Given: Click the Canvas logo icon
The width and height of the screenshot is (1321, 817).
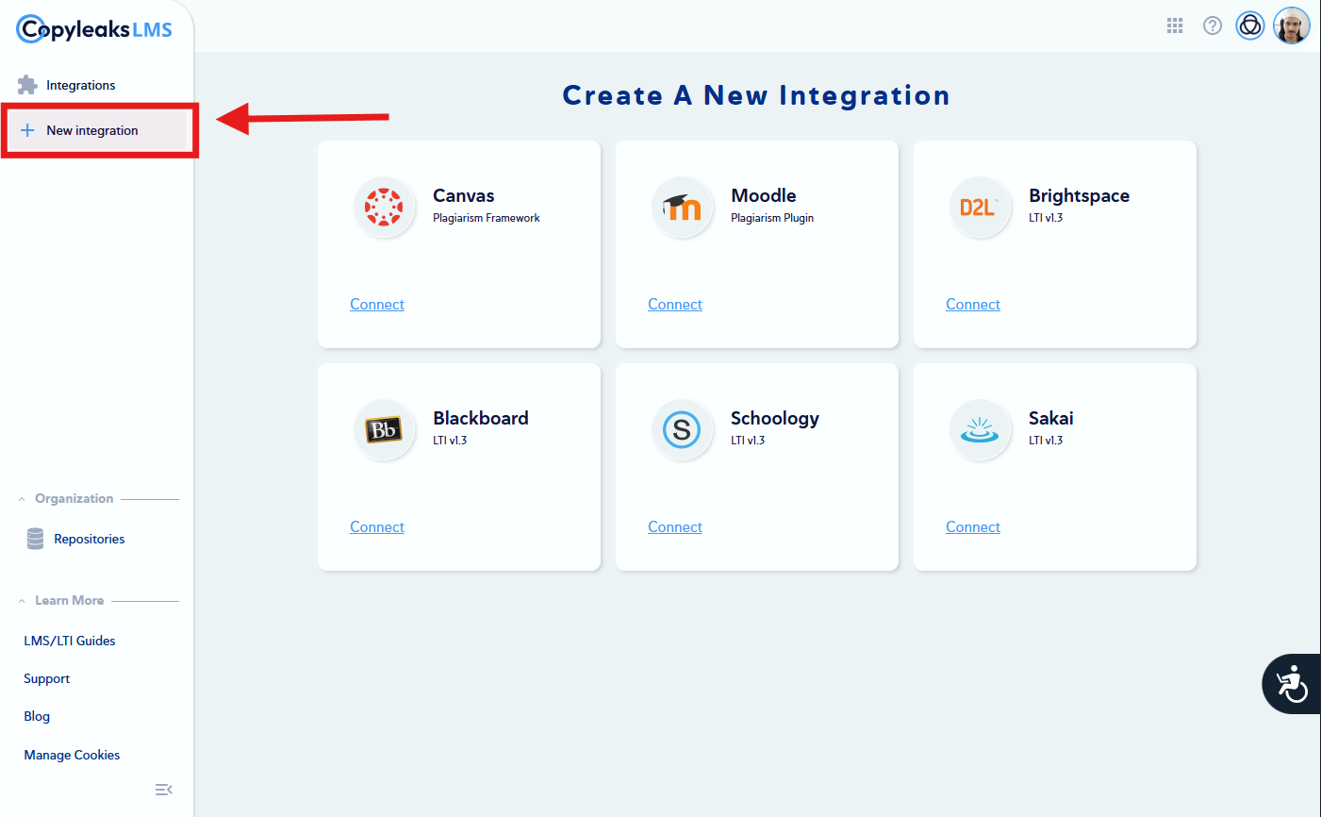Looking at the screenshot, I should tap(384, 207).
